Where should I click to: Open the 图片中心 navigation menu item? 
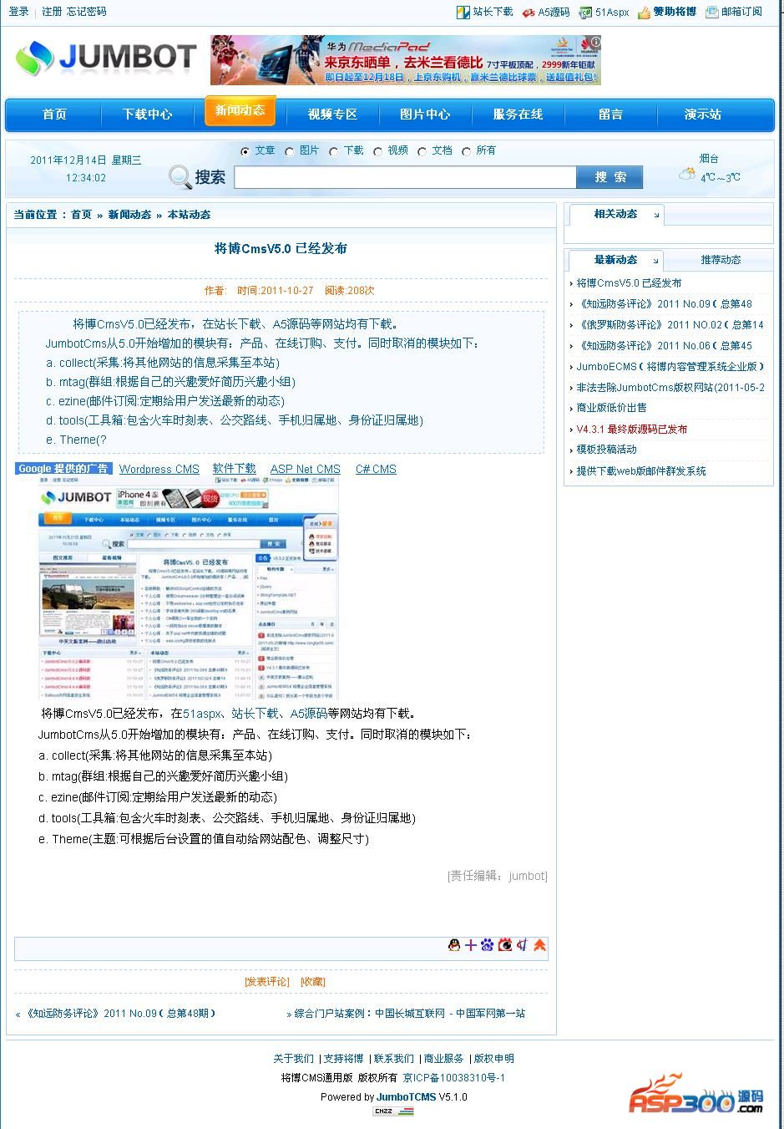pos(425,114)
